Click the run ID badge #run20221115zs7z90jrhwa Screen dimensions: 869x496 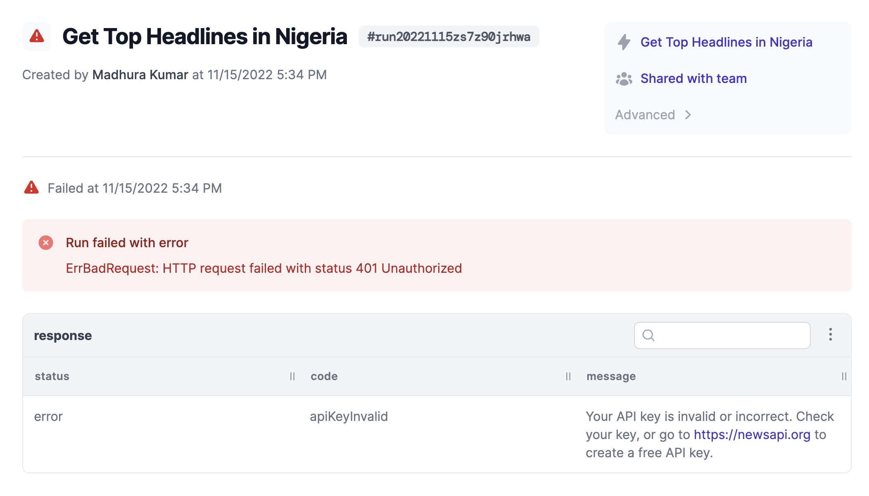pyautogui.click(x=449, y=37)
